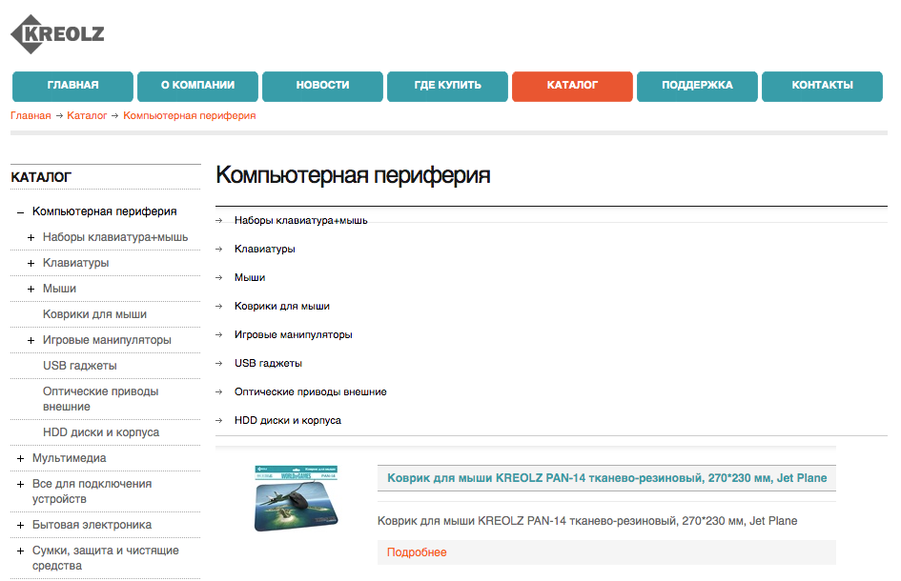Click the Главная breadcrumb link
Viewport: 901px width, 581px height.
pos(31,116)
